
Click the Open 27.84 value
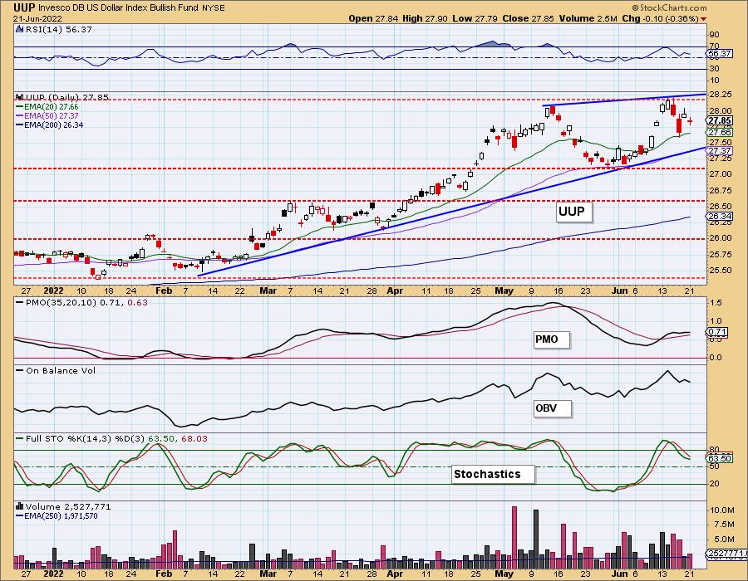(372, 18)
